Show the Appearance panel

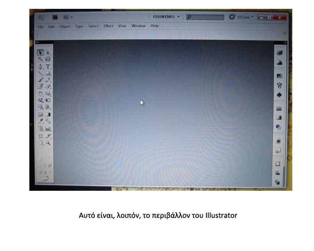(278, 141)
